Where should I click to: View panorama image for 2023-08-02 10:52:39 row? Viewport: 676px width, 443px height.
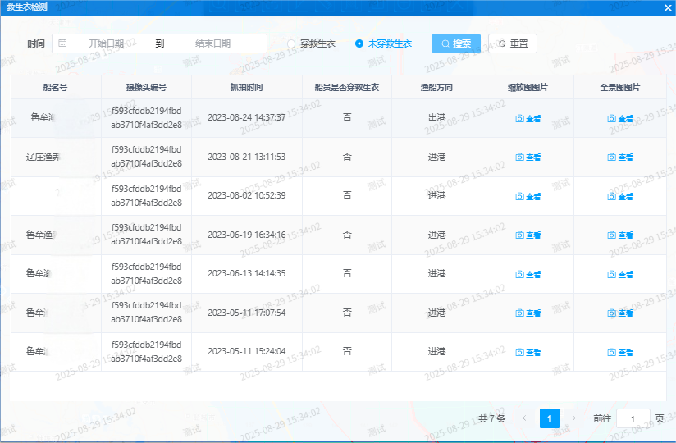pyautogui.click(x=620, y=197)
